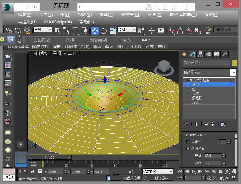Open the Display panel tab
Screen dimensions: 241x184
click(216, 54)
